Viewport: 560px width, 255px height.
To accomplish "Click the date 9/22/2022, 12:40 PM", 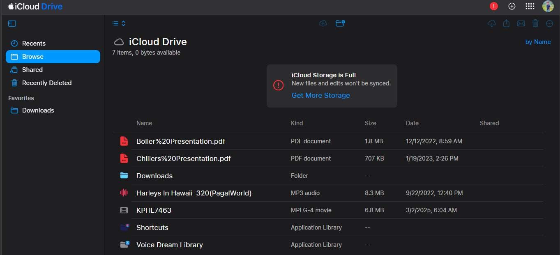I will pyautogui.click(x=434, y=193).
